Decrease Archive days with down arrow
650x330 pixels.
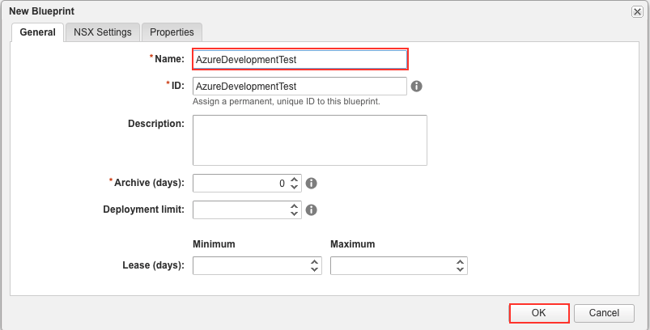click(295, 187)
